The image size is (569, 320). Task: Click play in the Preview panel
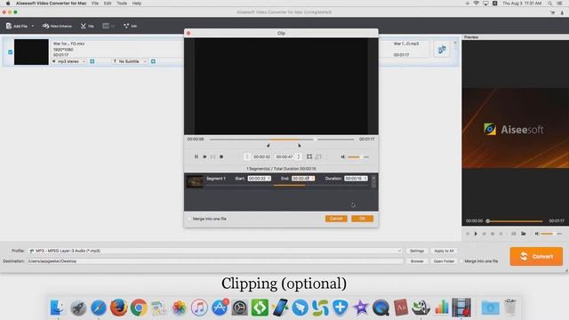click(x=476, y=234)
